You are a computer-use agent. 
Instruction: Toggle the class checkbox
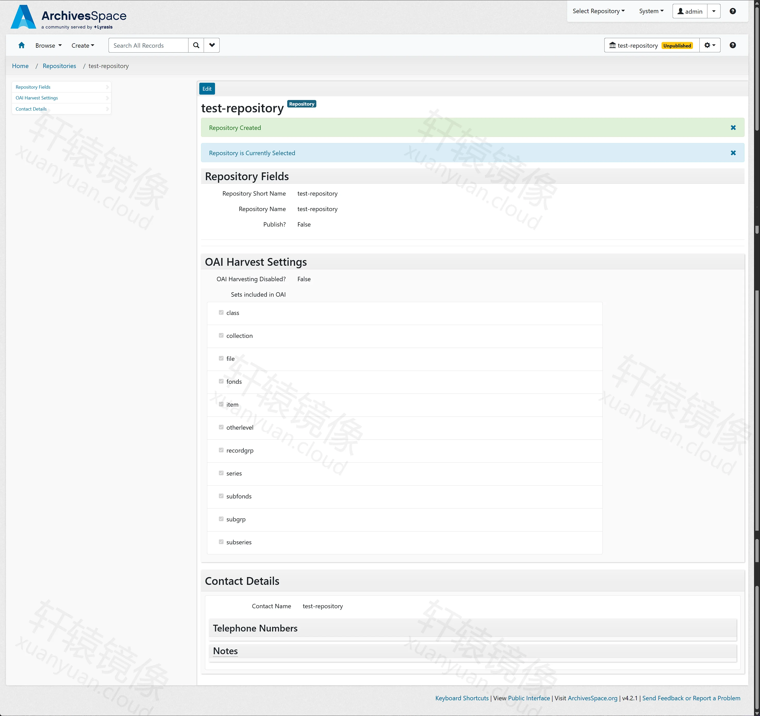pos(221,313)
